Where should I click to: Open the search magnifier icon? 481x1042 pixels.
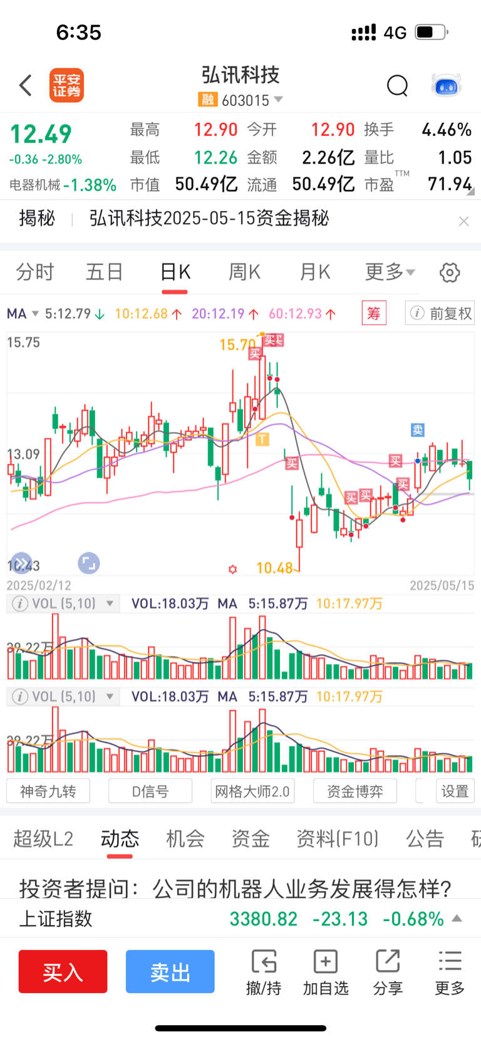(397, 85)
